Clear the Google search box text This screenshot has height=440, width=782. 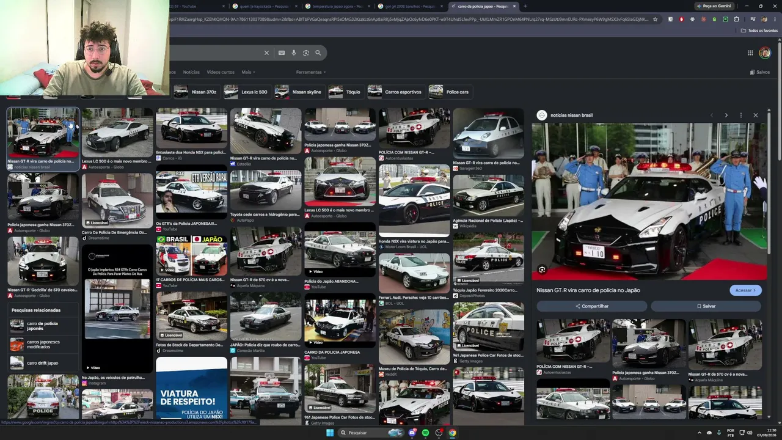266,53
